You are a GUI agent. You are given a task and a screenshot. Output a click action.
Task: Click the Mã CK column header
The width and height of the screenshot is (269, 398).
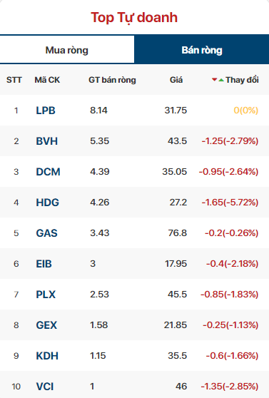47,80
